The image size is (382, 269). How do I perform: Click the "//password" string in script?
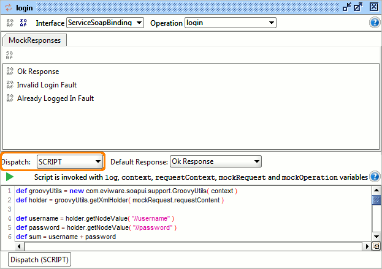153,227
